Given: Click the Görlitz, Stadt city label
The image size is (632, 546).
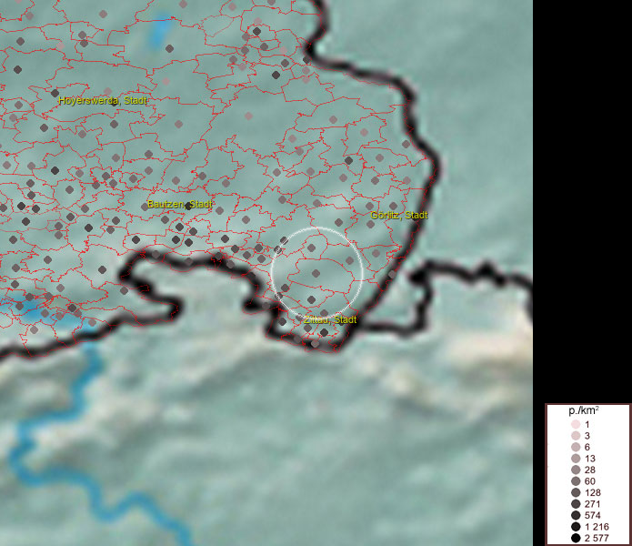Looking at the screenshot, I should [x=399, y=215].
